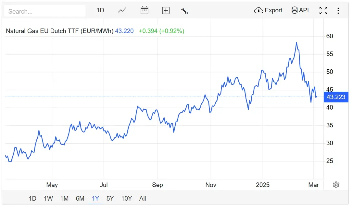Click the plus icon to add comparison
352x210 pixels.
[x=166, y=11]
